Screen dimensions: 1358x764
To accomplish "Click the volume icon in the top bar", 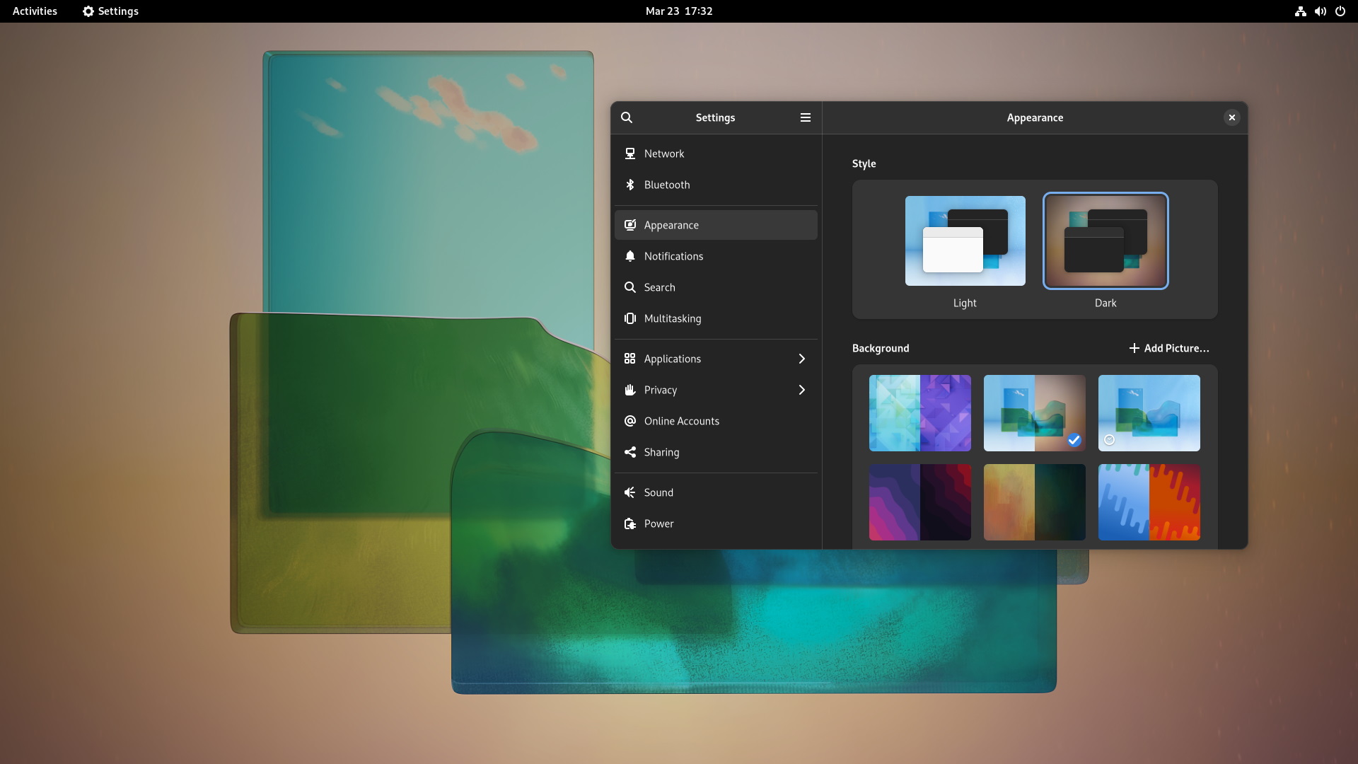I will pyautogui.click(x=1320, y=11).
